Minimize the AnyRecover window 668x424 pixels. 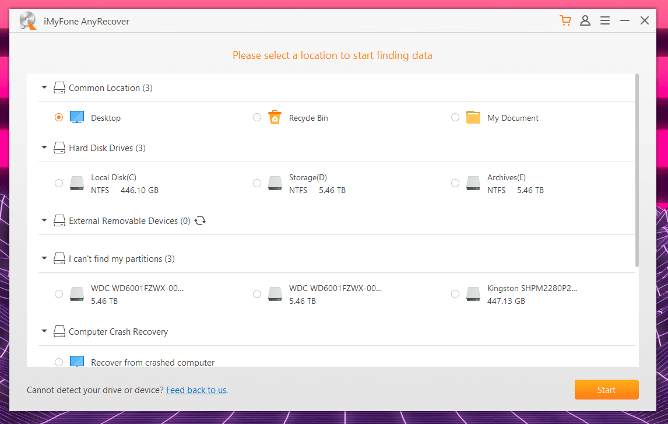624,20
